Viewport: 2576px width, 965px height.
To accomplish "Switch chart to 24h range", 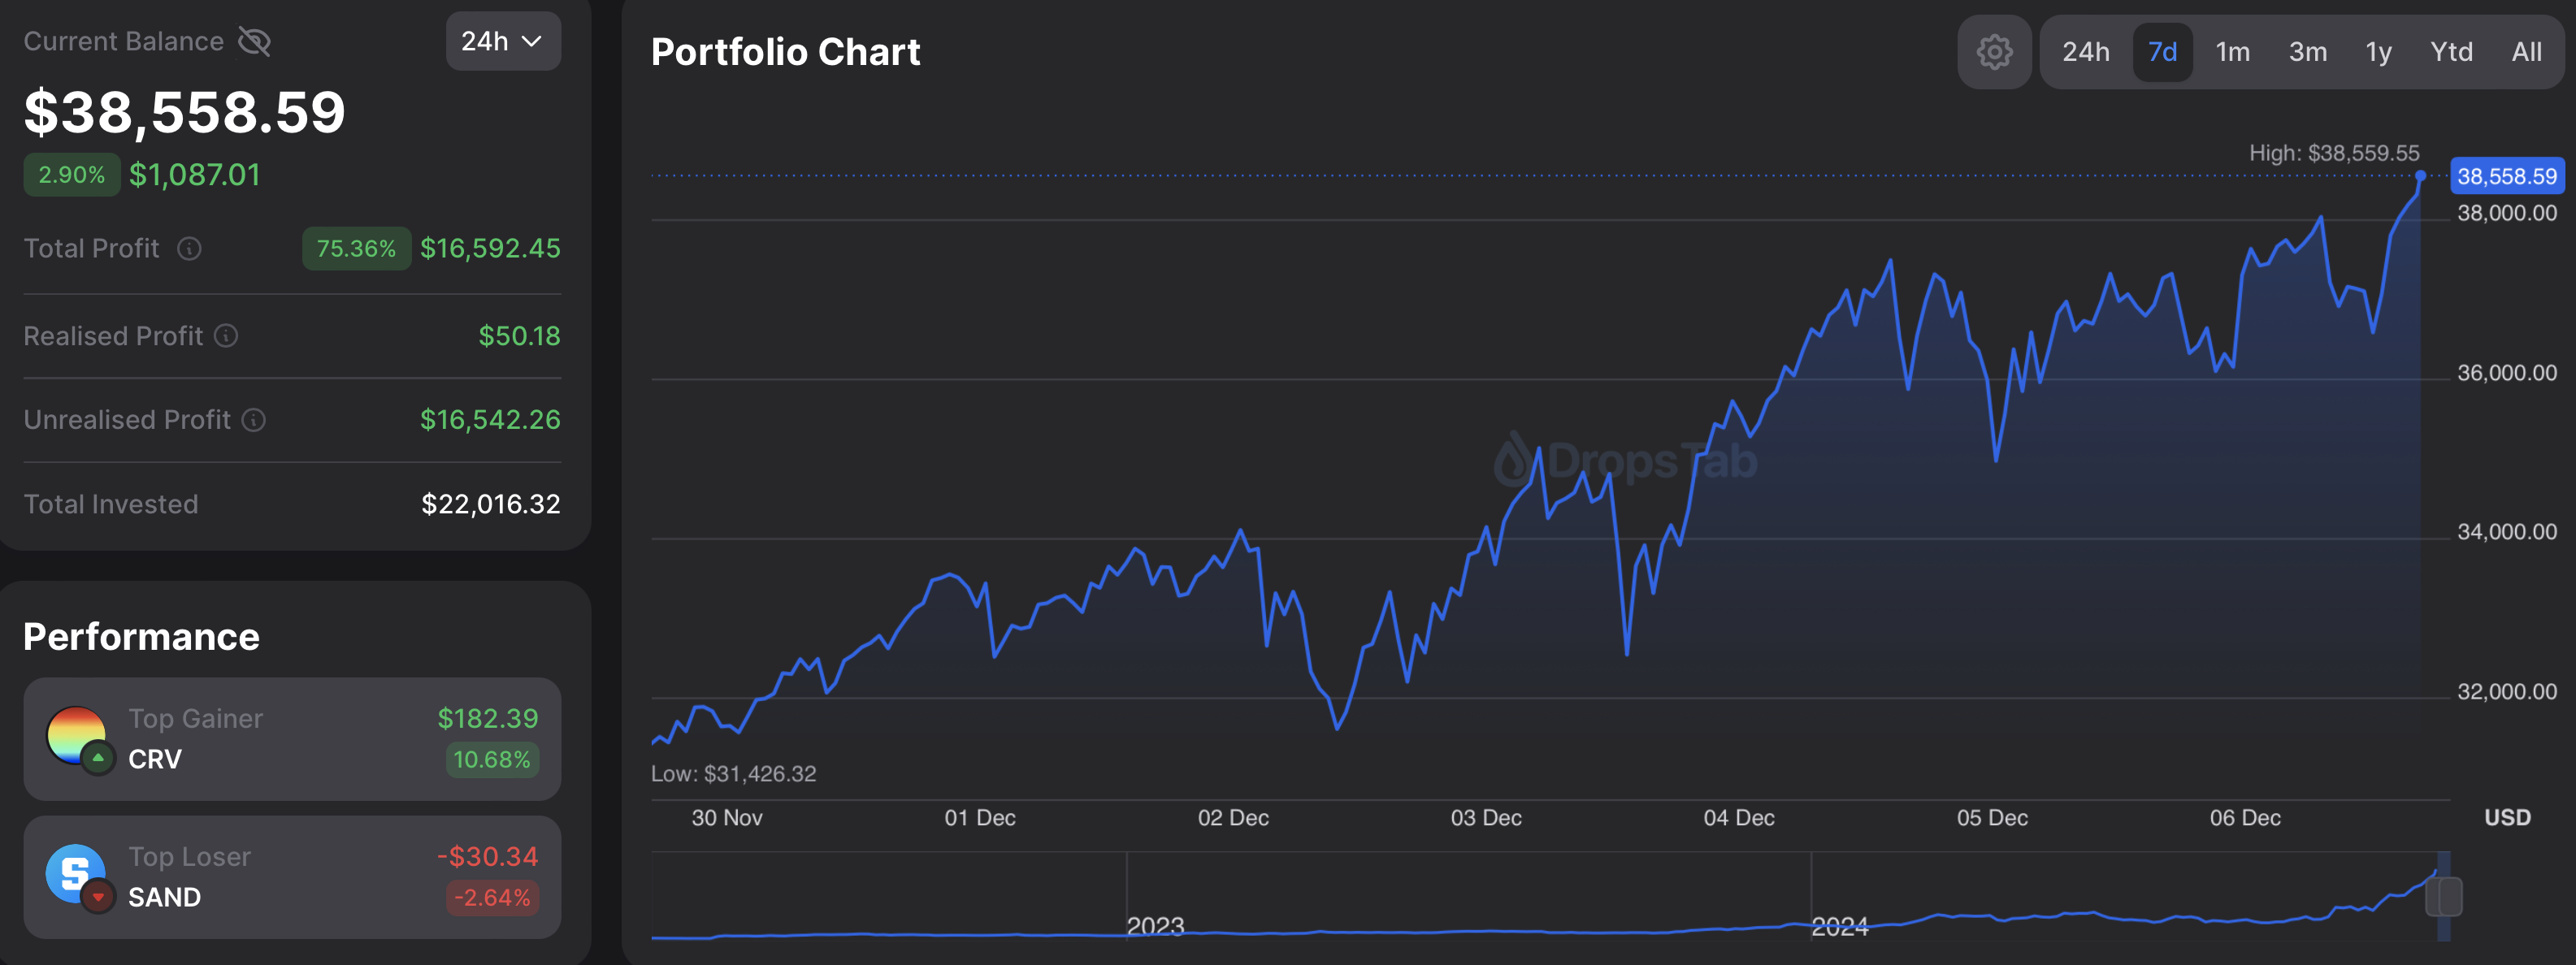I will click(x=2085, y=52).
